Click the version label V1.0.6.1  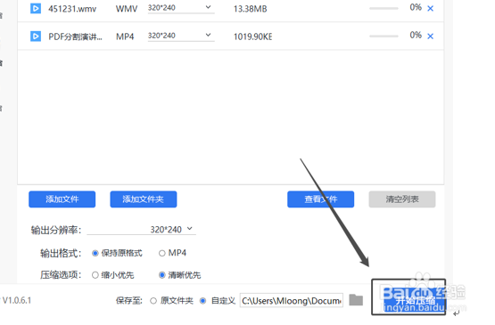pos(17,300)
